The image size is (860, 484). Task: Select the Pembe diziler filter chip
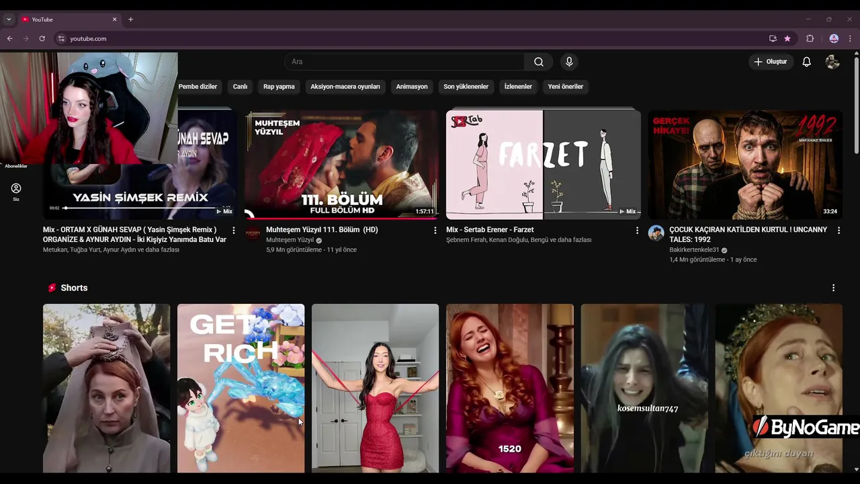(x=198, y=87)
